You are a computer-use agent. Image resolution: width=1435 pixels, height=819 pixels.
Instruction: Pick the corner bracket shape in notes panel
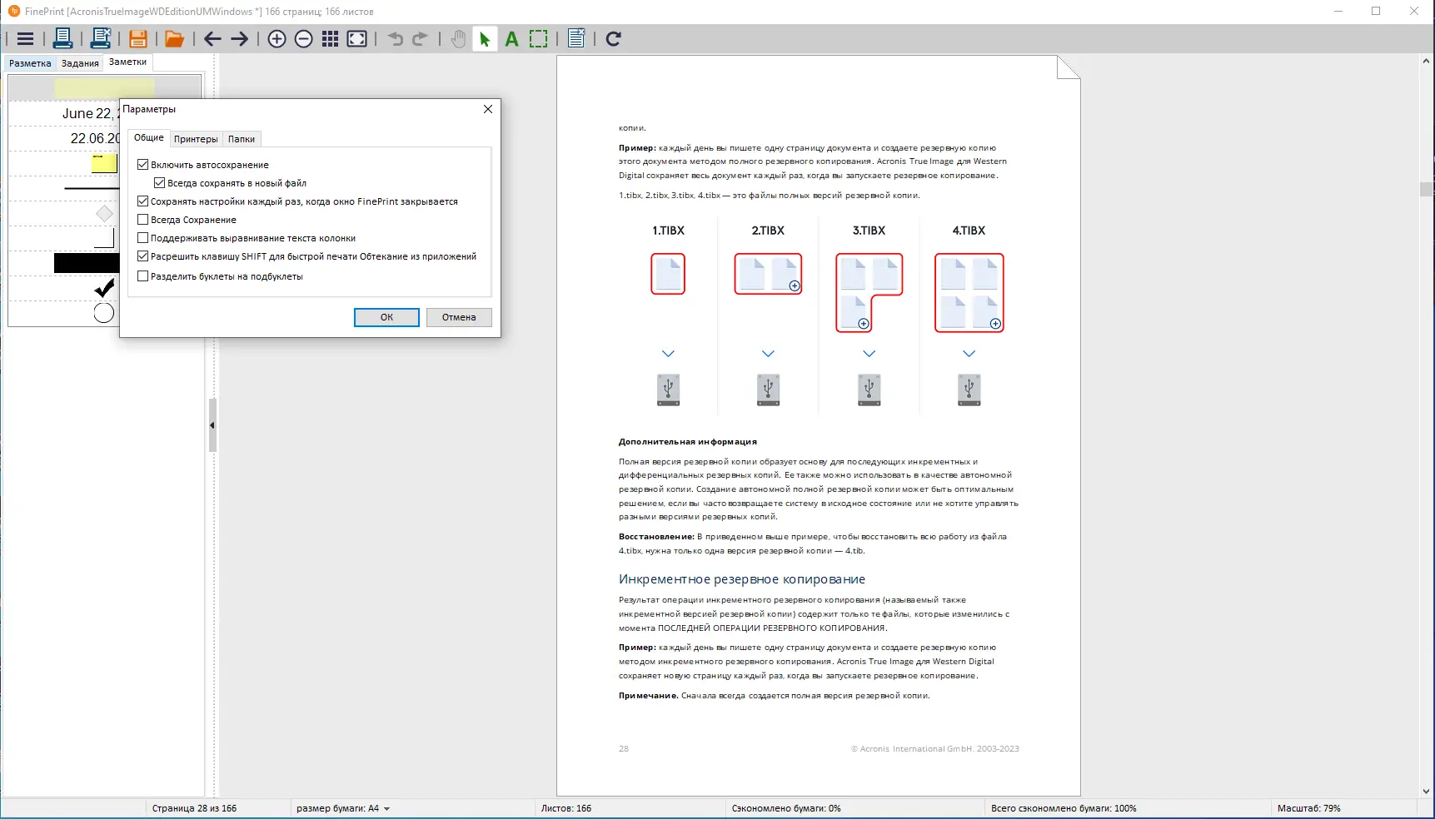(x=105, y=238)
